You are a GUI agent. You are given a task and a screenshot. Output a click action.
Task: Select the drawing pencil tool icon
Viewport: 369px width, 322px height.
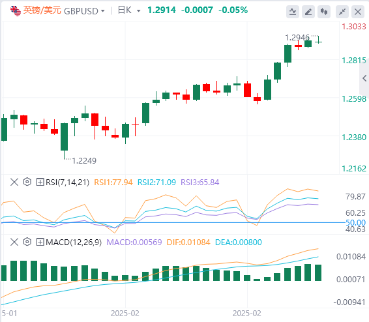pos(308,12)
